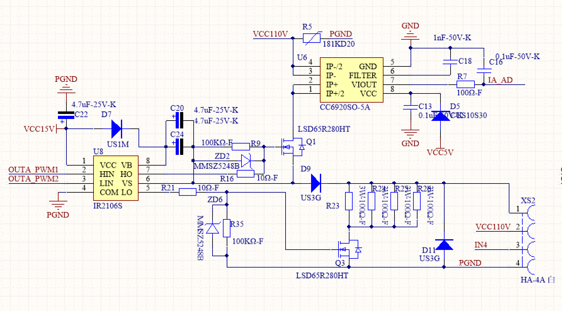
Task: Click the IN4 net label
Action: click(481, 245)
